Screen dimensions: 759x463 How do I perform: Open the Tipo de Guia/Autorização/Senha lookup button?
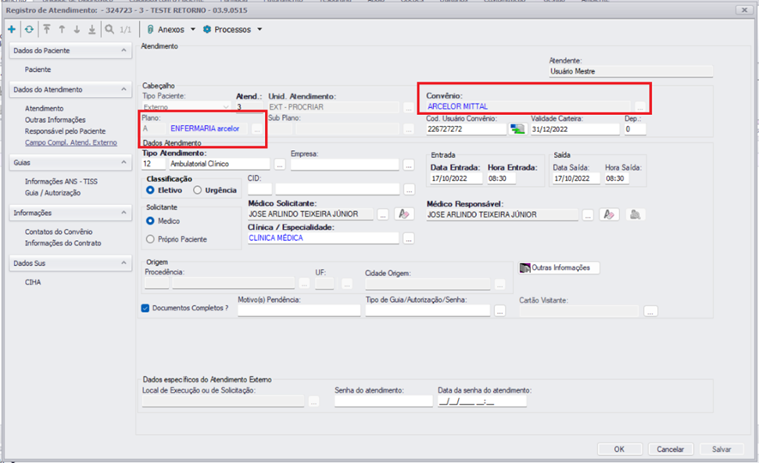pyautogui.click(x=500, y=311)
